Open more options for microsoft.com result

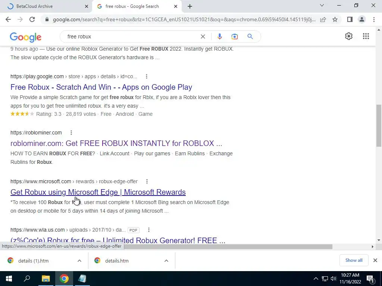pos(147,181)
